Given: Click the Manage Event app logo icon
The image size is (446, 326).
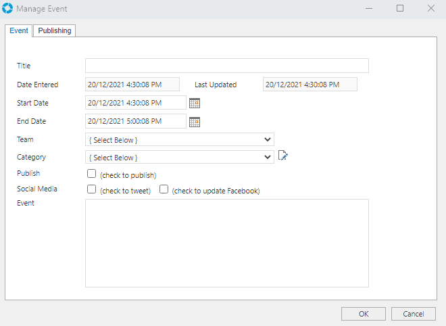Looking at the screenshot, I should [8, 8].
